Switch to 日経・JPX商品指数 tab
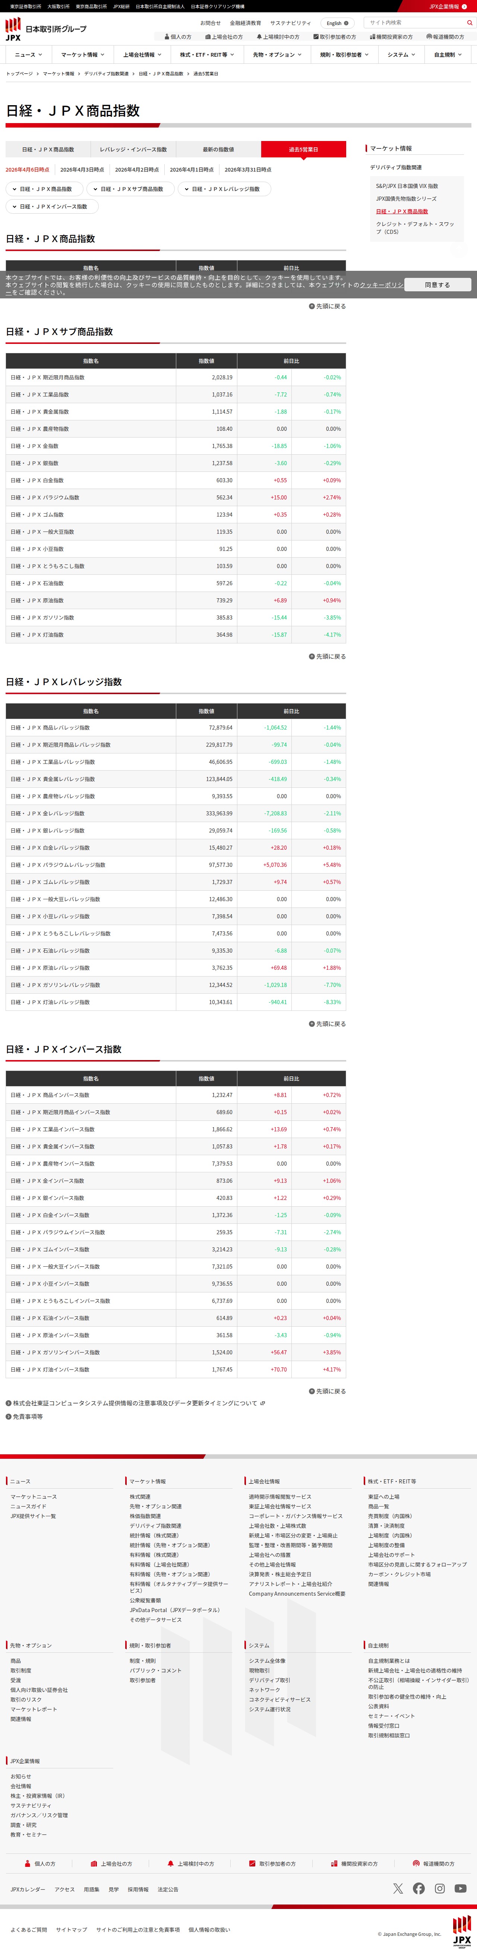477x1953 pixels. coord(48,149)
